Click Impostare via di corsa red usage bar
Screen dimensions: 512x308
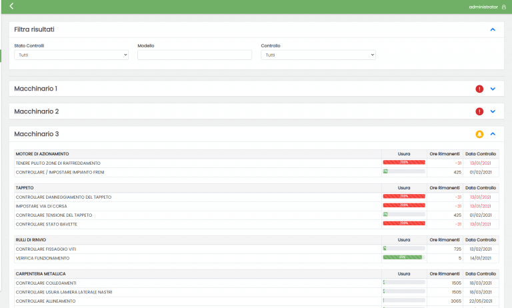(403, 206)
